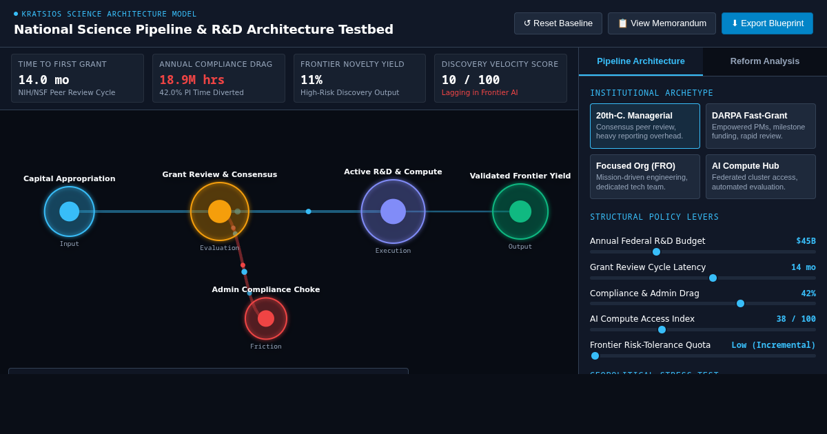The image size is (827, 434).
Task: Set the Grant Review Cycle Latency slider
Action: point(703,278)
